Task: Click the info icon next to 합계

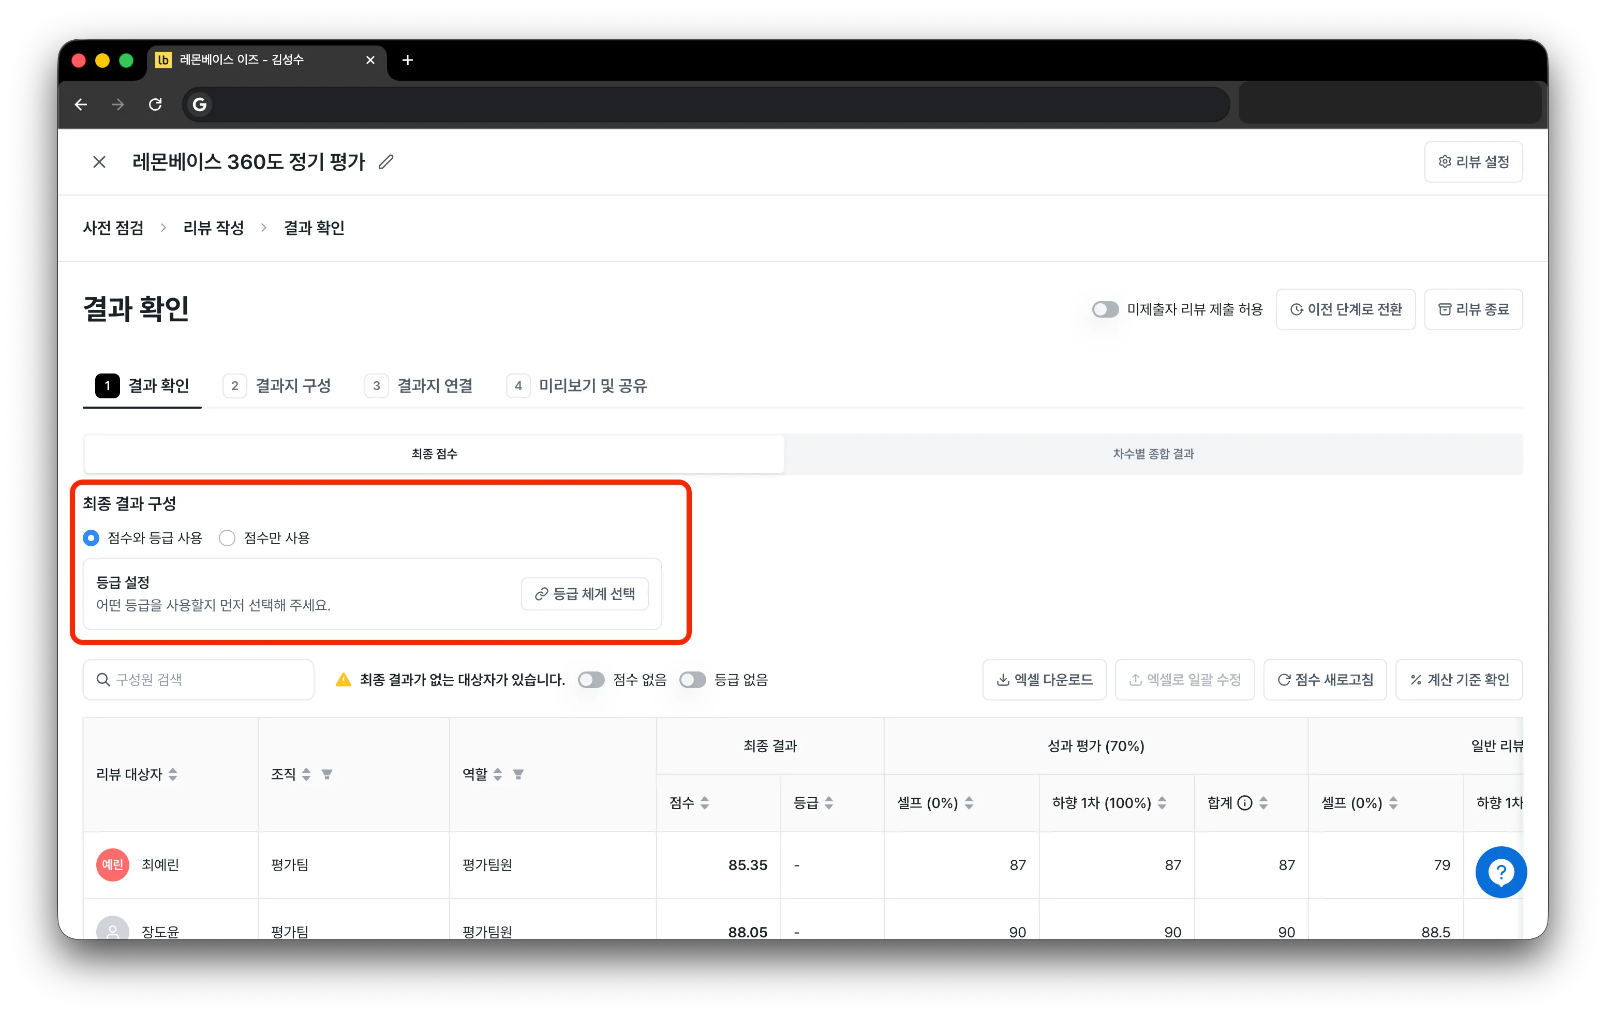Action: (1244, 803)
